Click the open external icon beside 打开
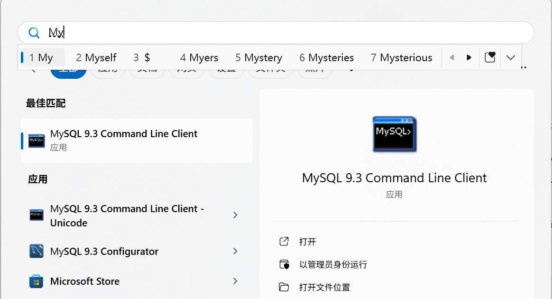552x299 pixels. click(x=284, y=241)
